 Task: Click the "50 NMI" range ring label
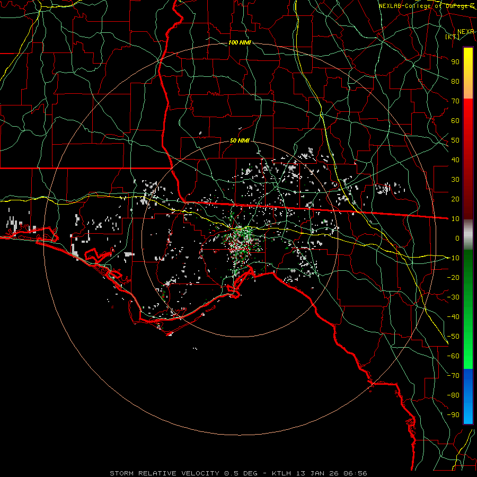click(240, 140)
